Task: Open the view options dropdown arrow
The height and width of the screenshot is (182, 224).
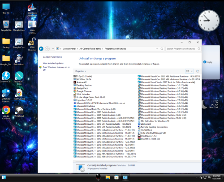Action: click(x=192, y=71)
